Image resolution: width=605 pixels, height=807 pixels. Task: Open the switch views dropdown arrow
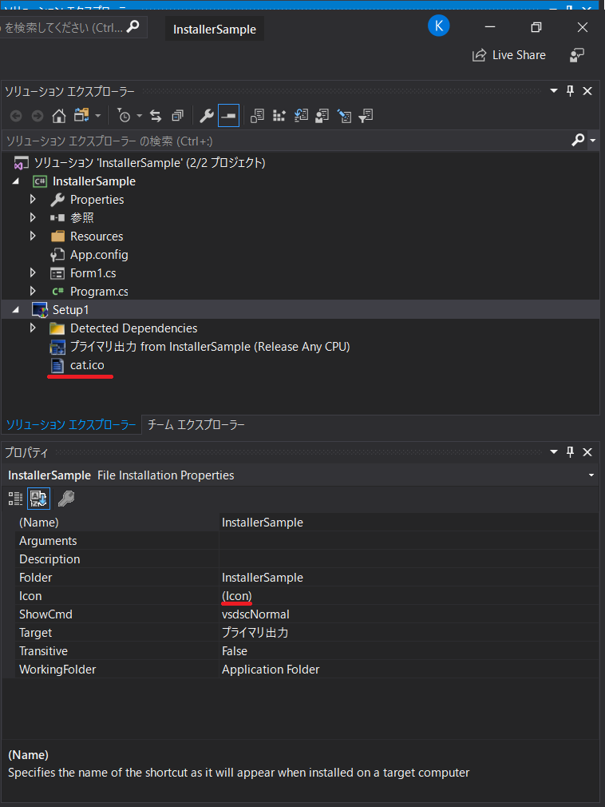click(x=97, y=116)
